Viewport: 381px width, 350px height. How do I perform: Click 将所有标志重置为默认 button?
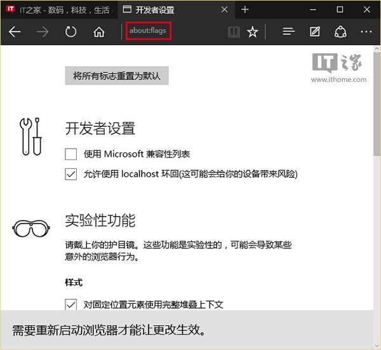pos(117,76)
